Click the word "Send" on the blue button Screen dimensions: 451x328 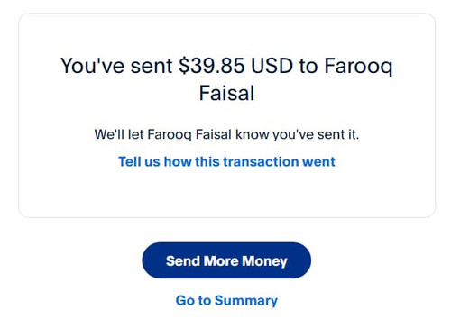(x=183, y=260)
